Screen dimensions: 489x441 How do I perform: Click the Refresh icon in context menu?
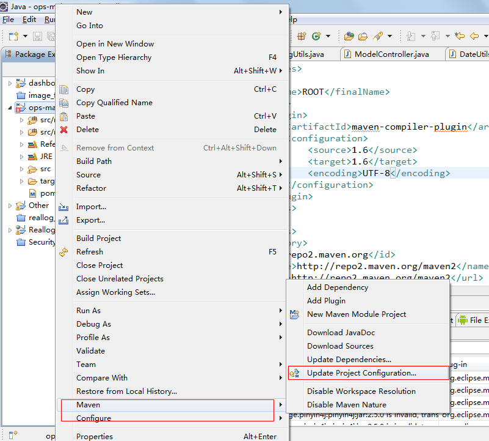point(64,252)
